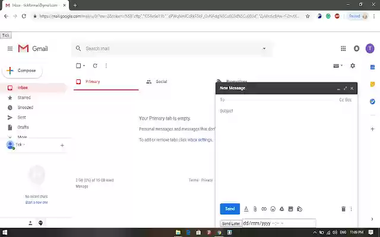Click the inbox settings link

click(199, 140)
